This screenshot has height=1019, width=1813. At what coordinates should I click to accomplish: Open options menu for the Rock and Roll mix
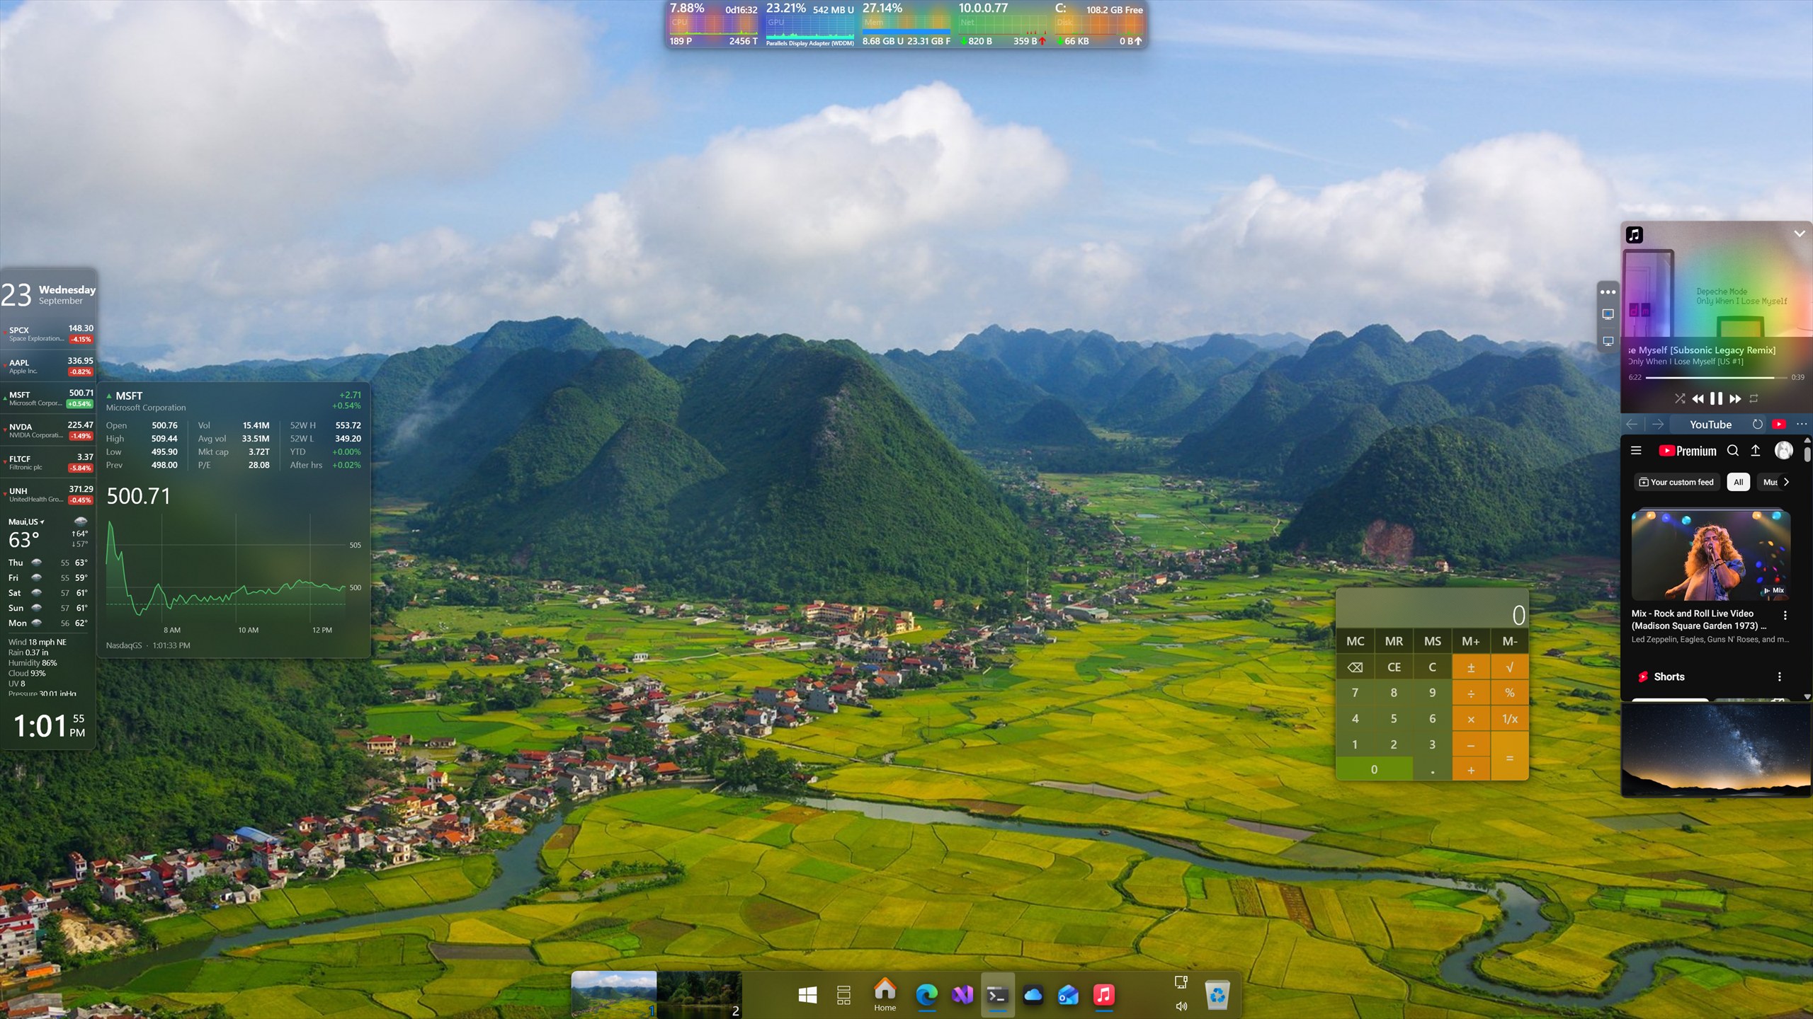tap(1785, 616)
